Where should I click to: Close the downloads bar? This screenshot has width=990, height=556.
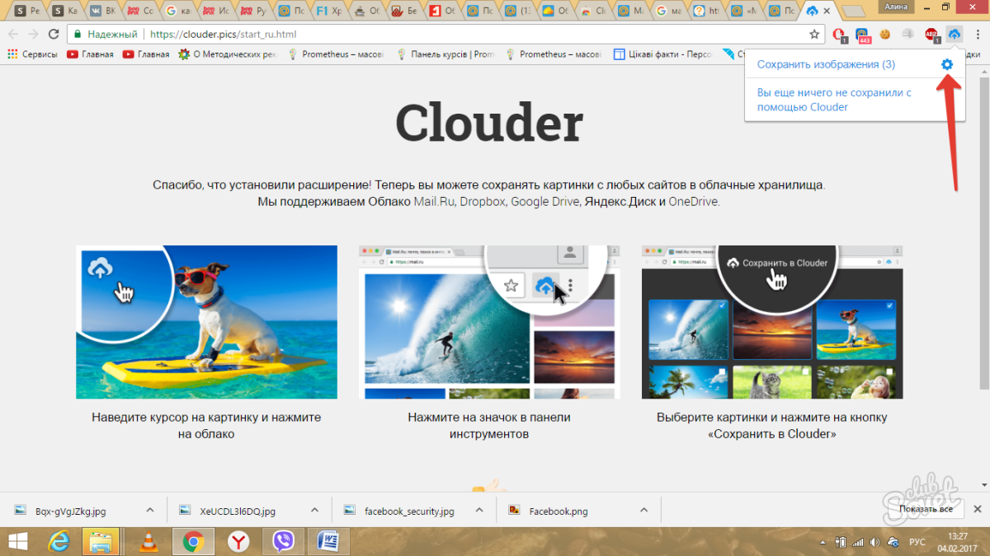[x=978, y=510]
